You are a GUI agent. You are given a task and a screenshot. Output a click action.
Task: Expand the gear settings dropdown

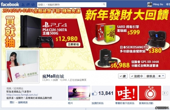[161, 76]
